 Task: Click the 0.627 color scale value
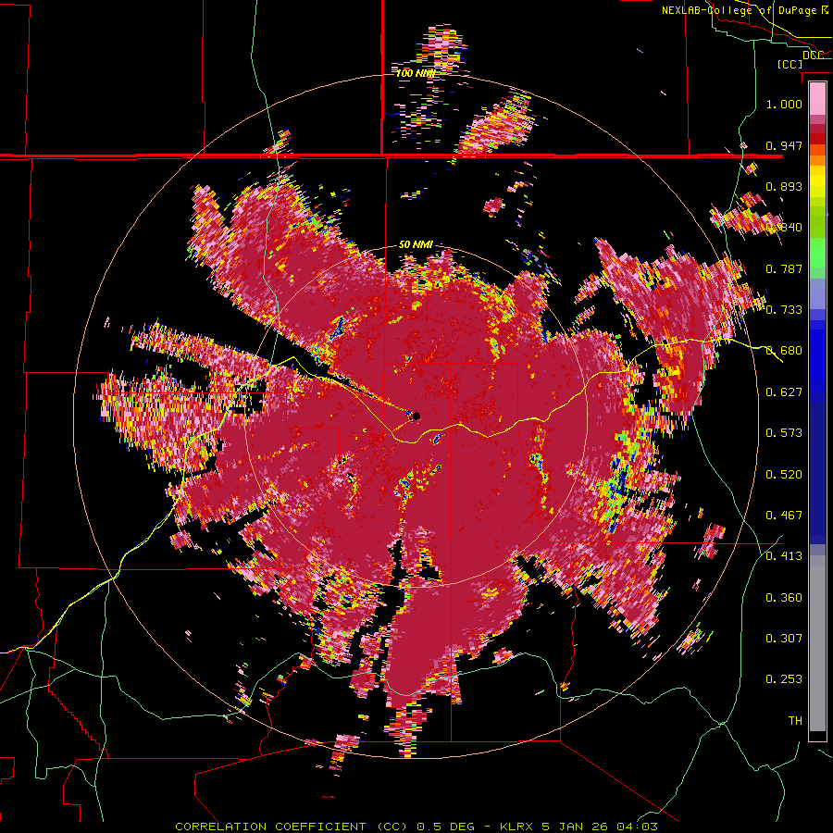click(784, 392)
